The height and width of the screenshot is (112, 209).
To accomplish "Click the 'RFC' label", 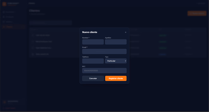I will 84,67.
